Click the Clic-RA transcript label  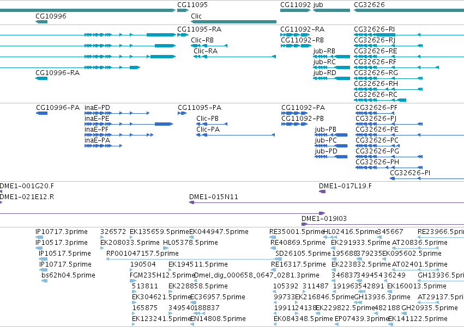point(206,51)
